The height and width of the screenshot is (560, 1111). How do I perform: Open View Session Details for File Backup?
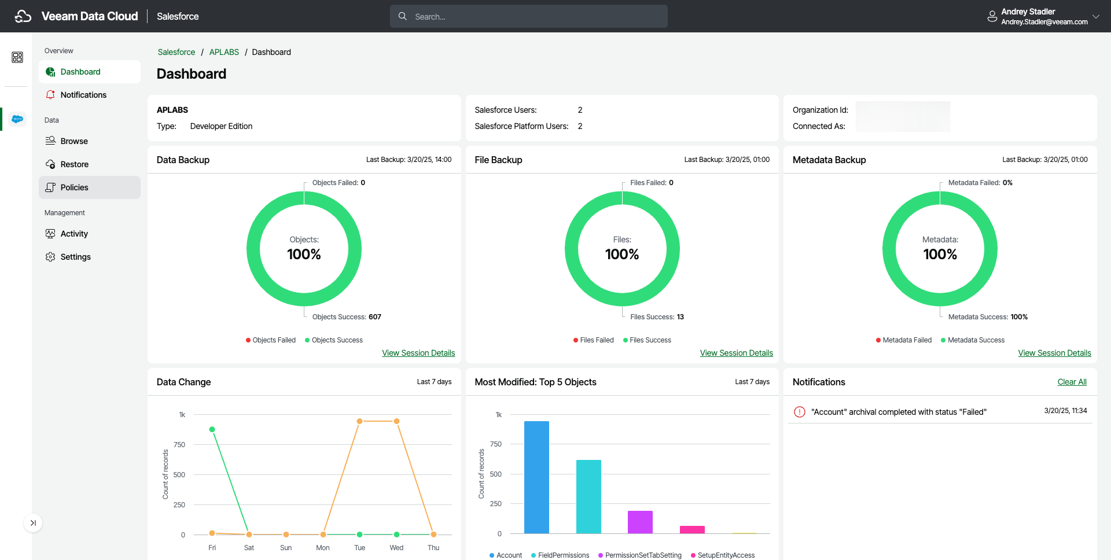tap(736, 353)
